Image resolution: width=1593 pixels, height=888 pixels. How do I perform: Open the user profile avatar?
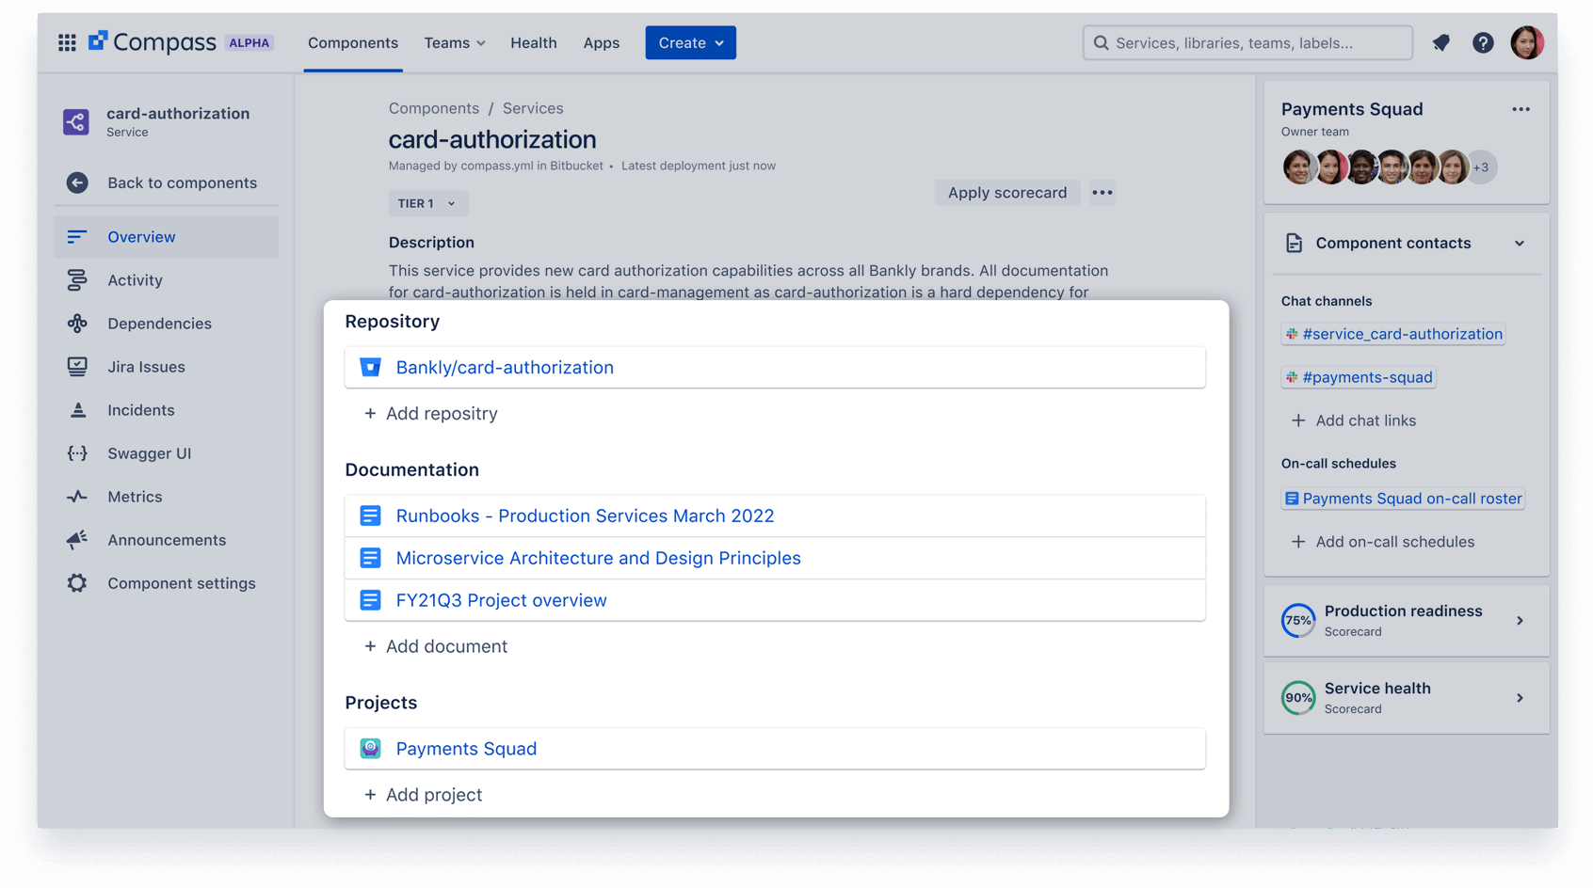(x=1527, y=42)
